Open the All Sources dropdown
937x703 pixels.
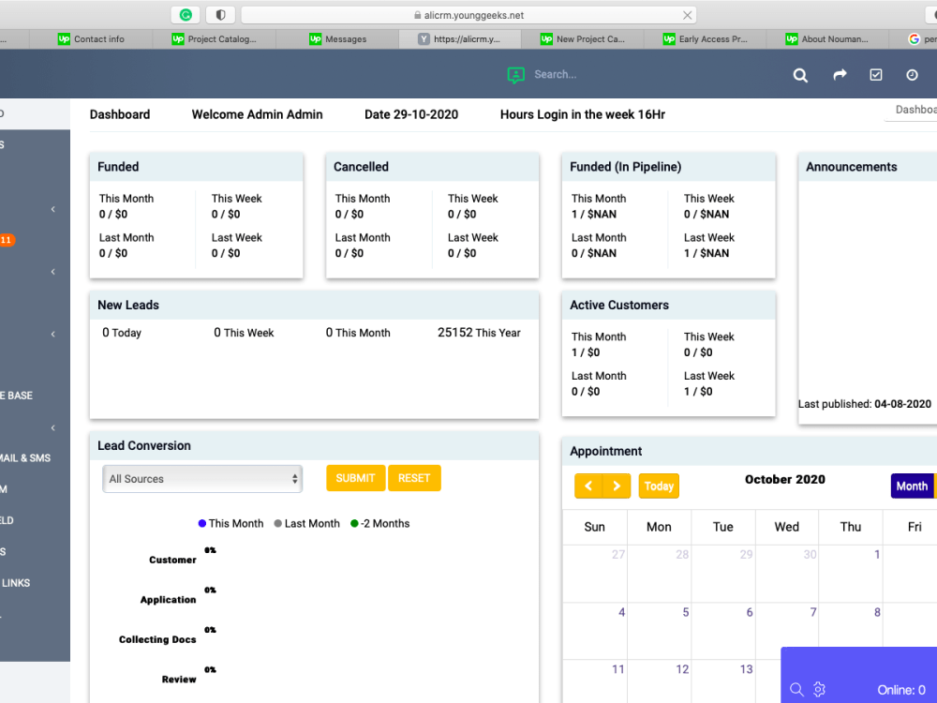201,478
